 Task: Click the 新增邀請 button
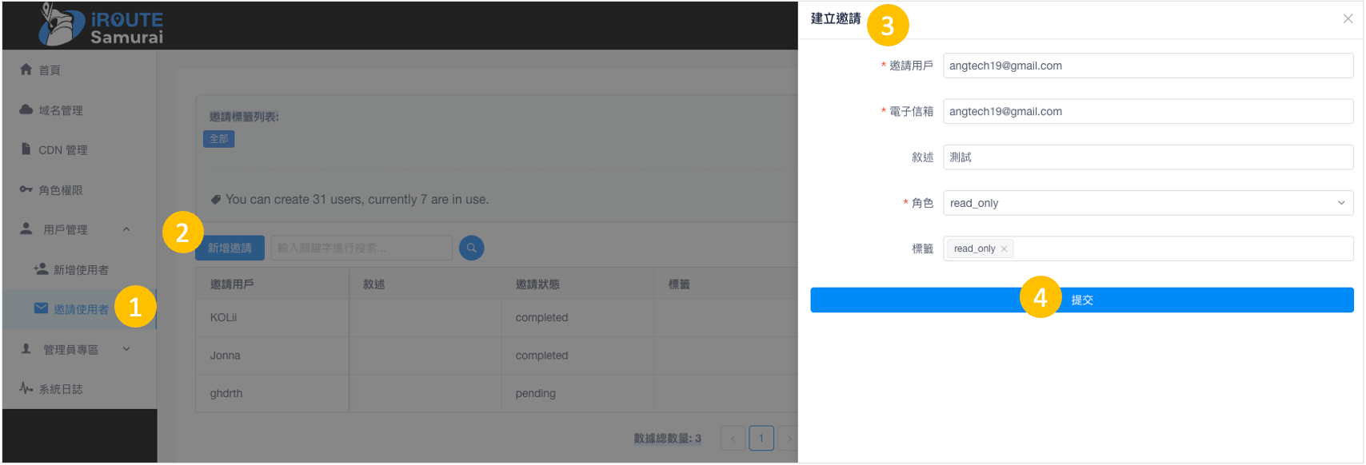(x=230, y=248)
